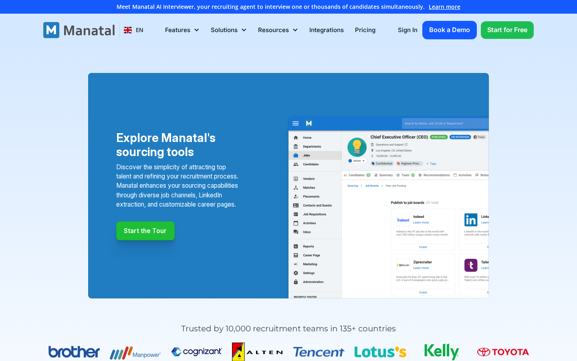Image resolution: width=577 pixels, height=361 pixels.
Task: Click the LinkedIn logo on job board card
Action: tap(471, 220)
